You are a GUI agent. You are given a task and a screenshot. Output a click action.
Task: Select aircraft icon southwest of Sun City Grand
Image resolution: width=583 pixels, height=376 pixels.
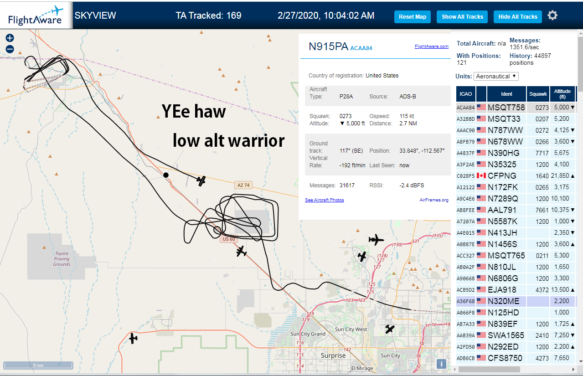pos(133,338)
